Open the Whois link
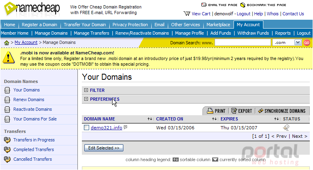The height and width of the screenshot is (170, 313). pos(273,14)
